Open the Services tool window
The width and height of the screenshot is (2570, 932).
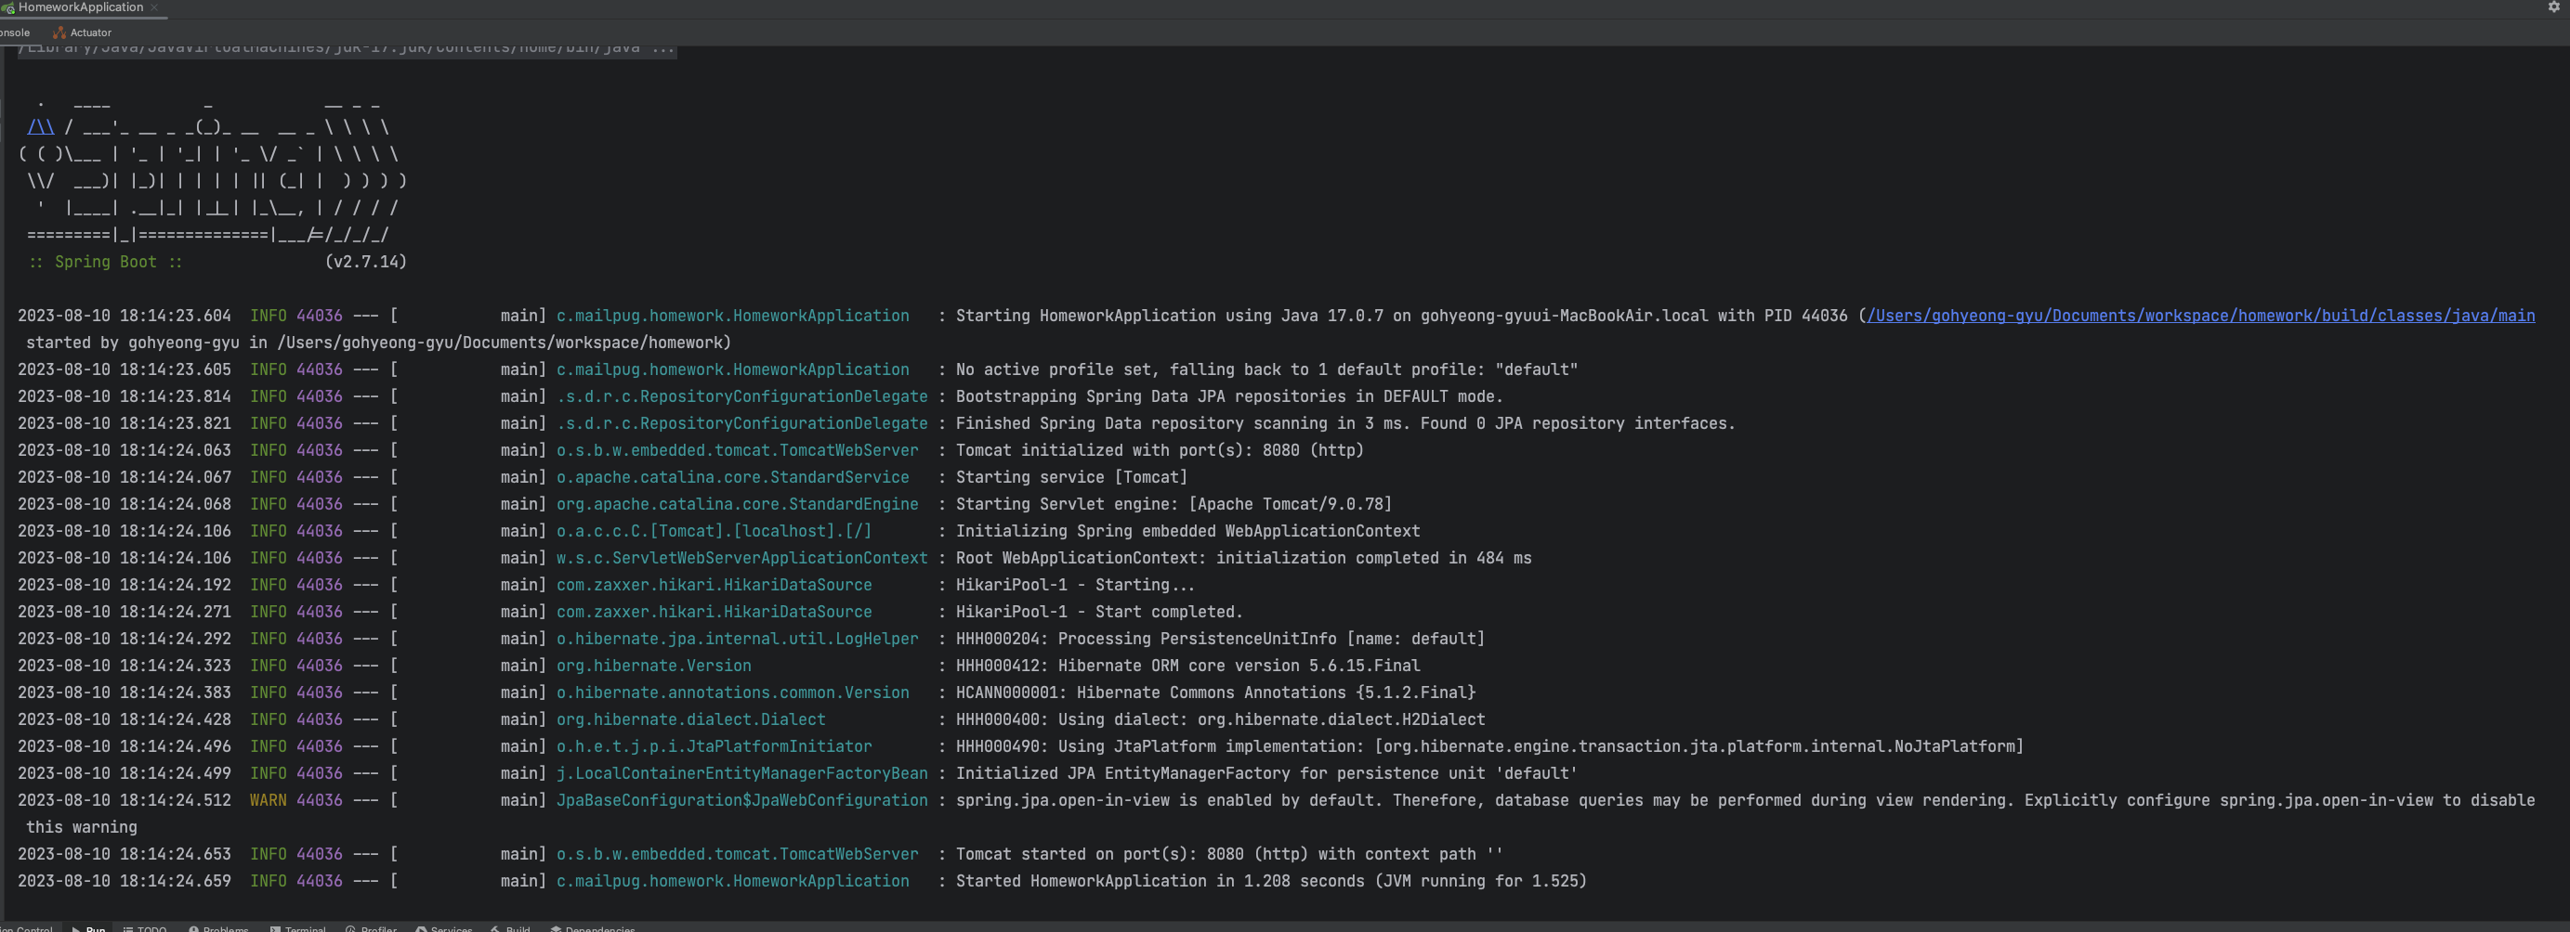pos(444,928)
